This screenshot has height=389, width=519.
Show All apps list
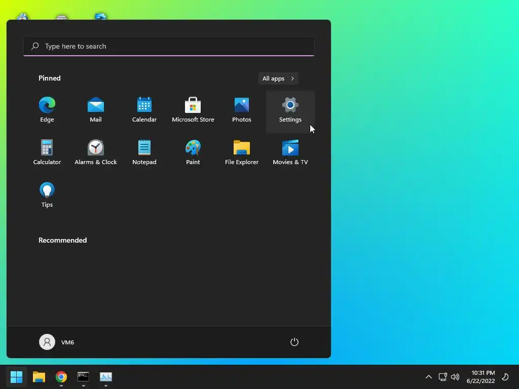(278, 79)
